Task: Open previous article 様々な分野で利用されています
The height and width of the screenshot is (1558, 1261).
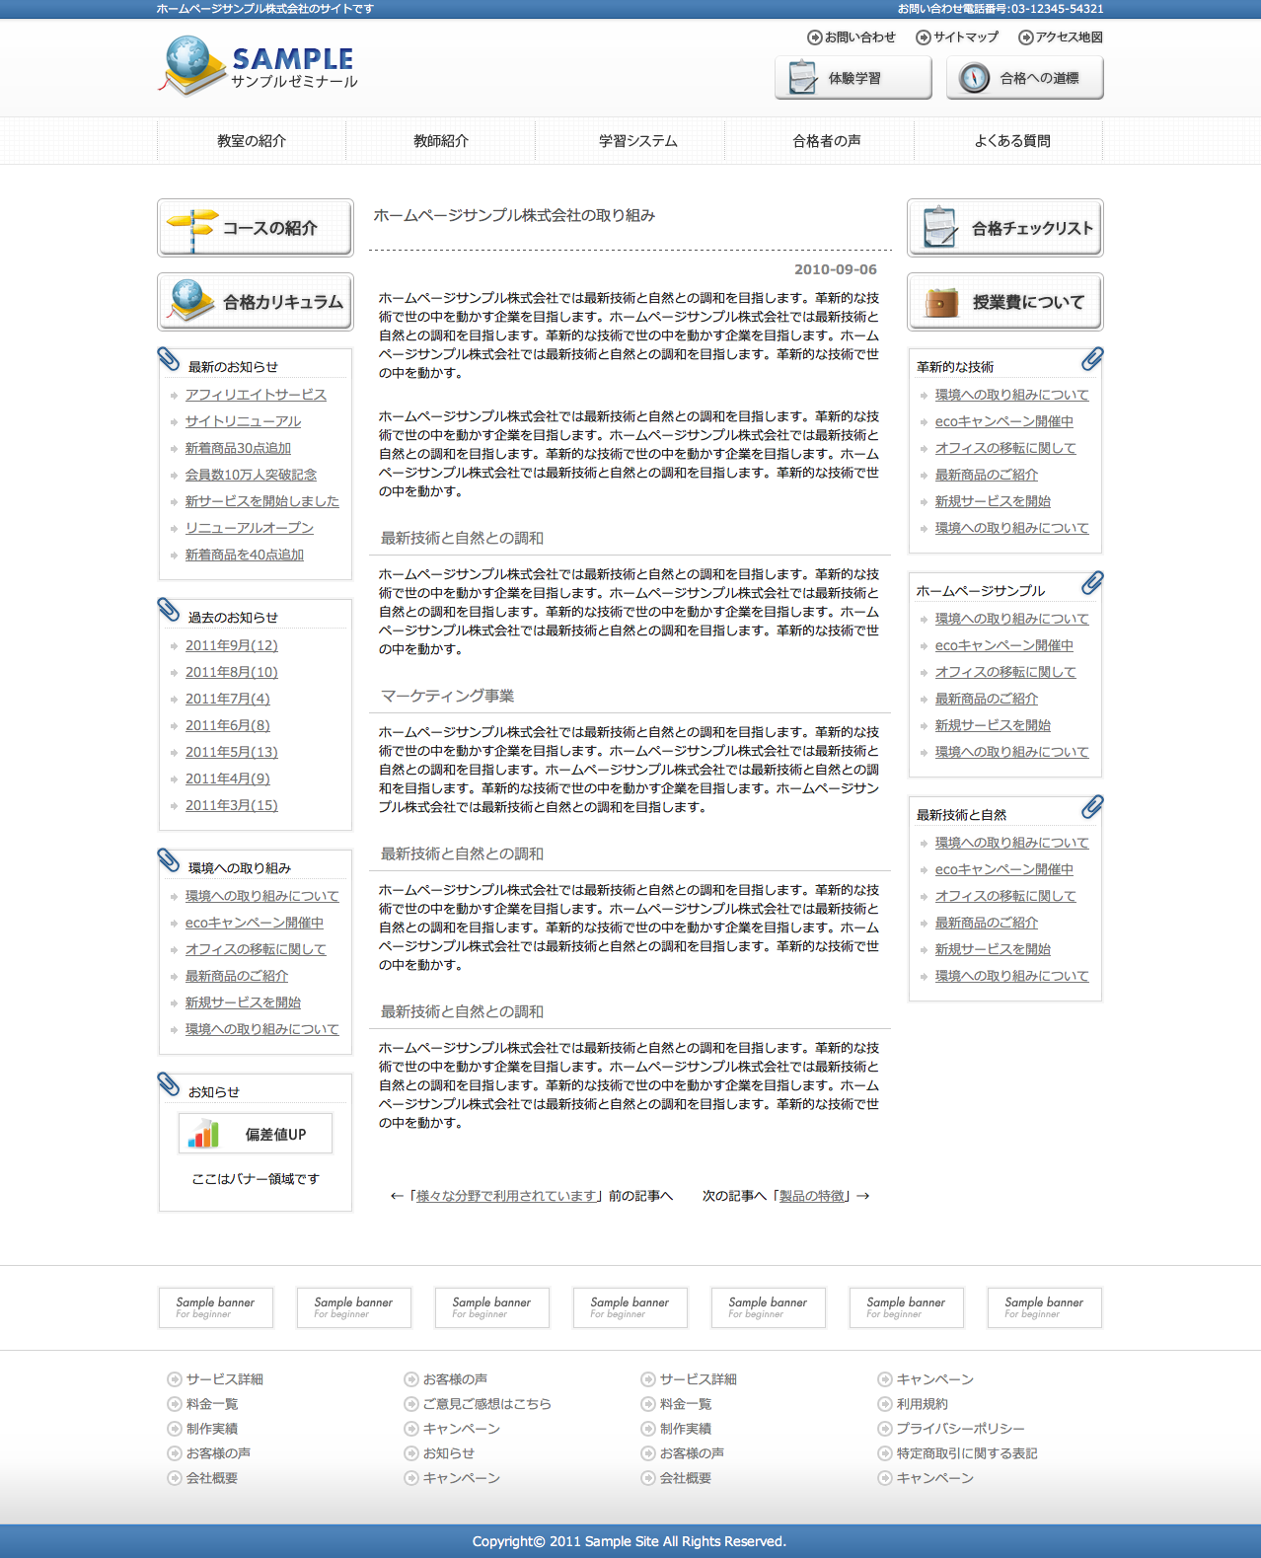Action: point(506,1196)
